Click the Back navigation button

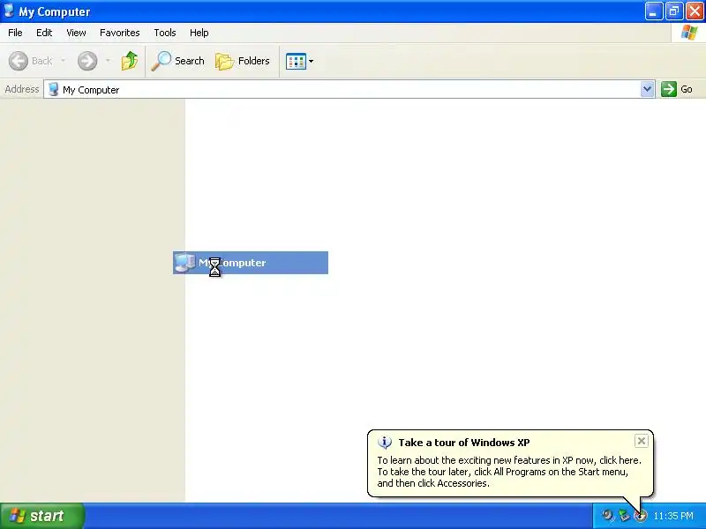[x=30, y=61]
